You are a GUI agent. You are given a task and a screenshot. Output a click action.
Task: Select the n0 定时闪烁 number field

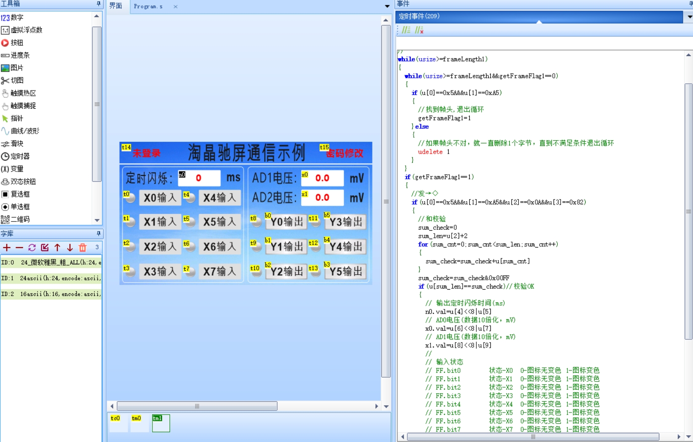(199, 178)
